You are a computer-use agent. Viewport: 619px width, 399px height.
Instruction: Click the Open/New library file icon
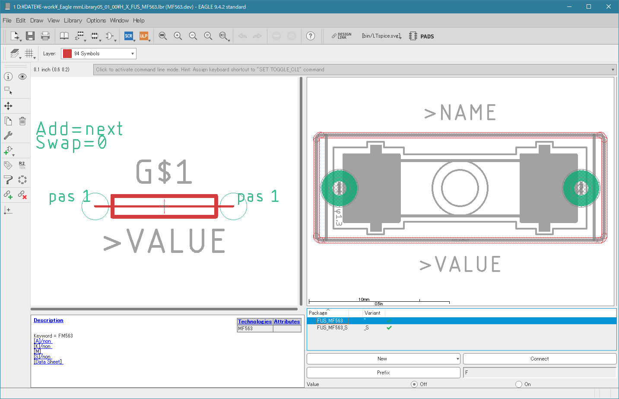(15, 36)
